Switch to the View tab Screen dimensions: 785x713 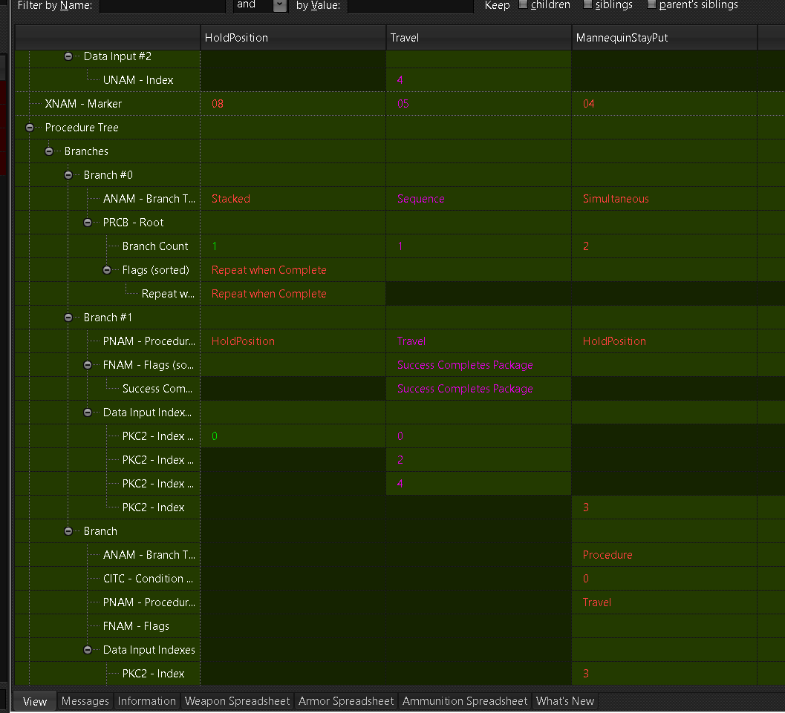(35, 702)
